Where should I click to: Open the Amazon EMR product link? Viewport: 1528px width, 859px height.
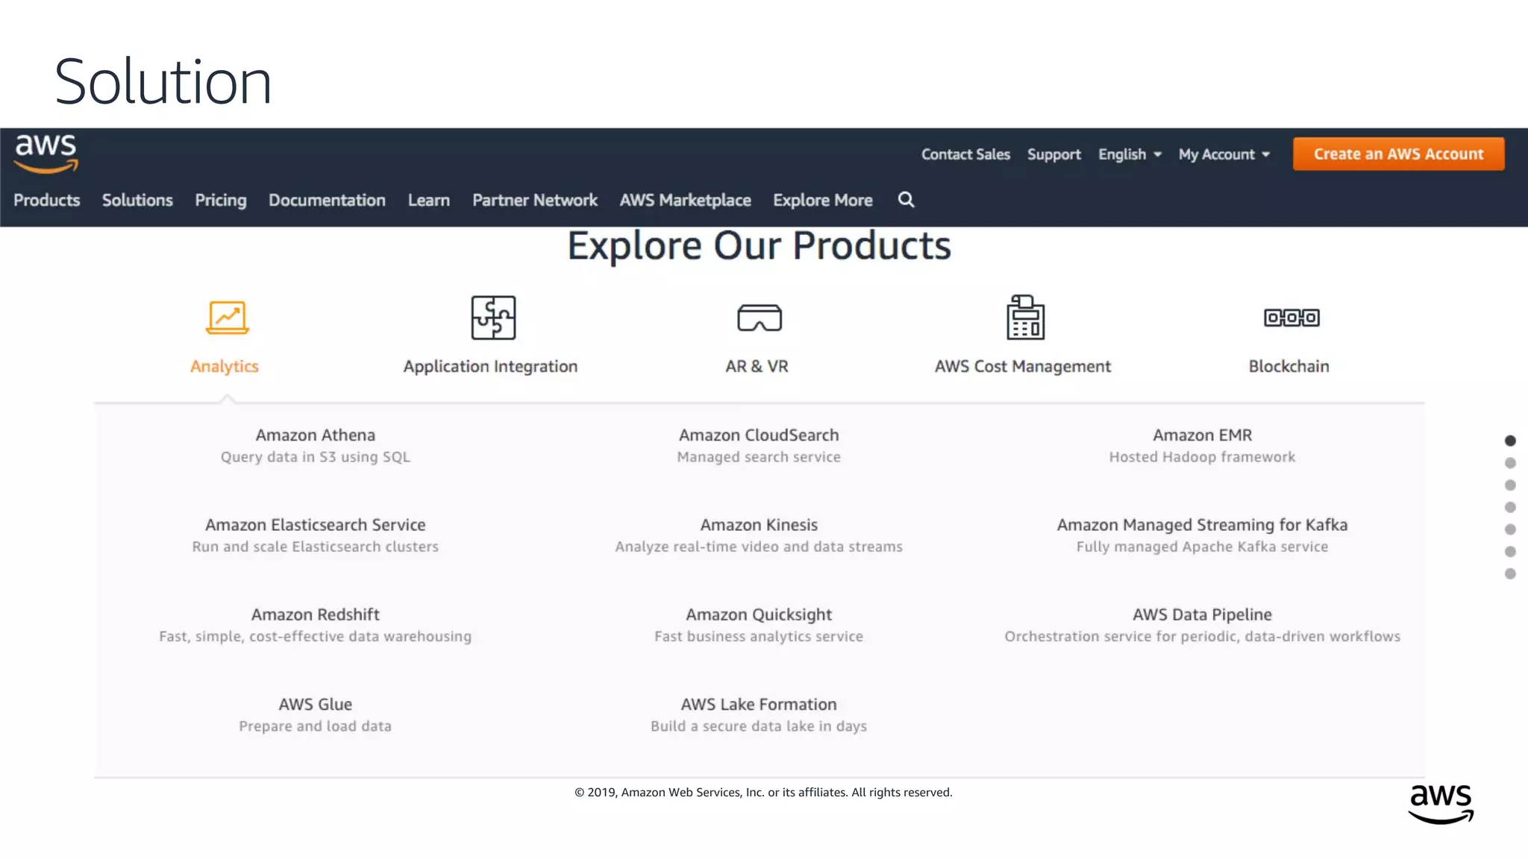pyautogui.click(x=1202, y=435)
